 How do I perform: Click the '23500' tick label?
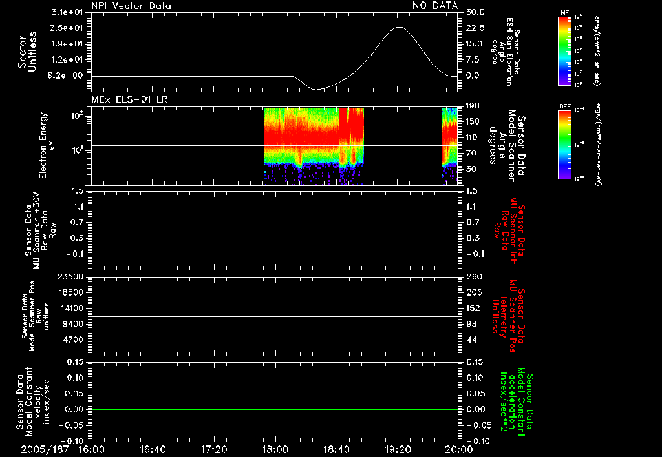click(70, 277)
